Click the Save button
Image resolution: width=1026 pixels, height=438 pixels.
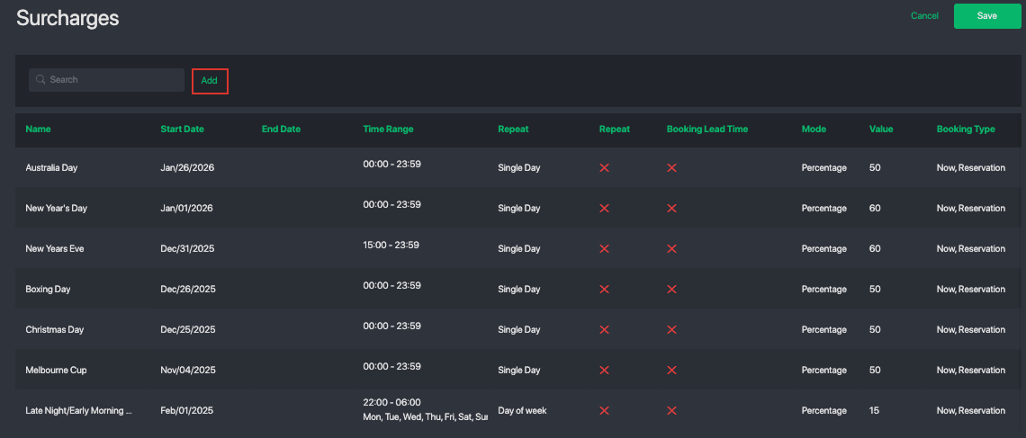click(x=986, y=15)
